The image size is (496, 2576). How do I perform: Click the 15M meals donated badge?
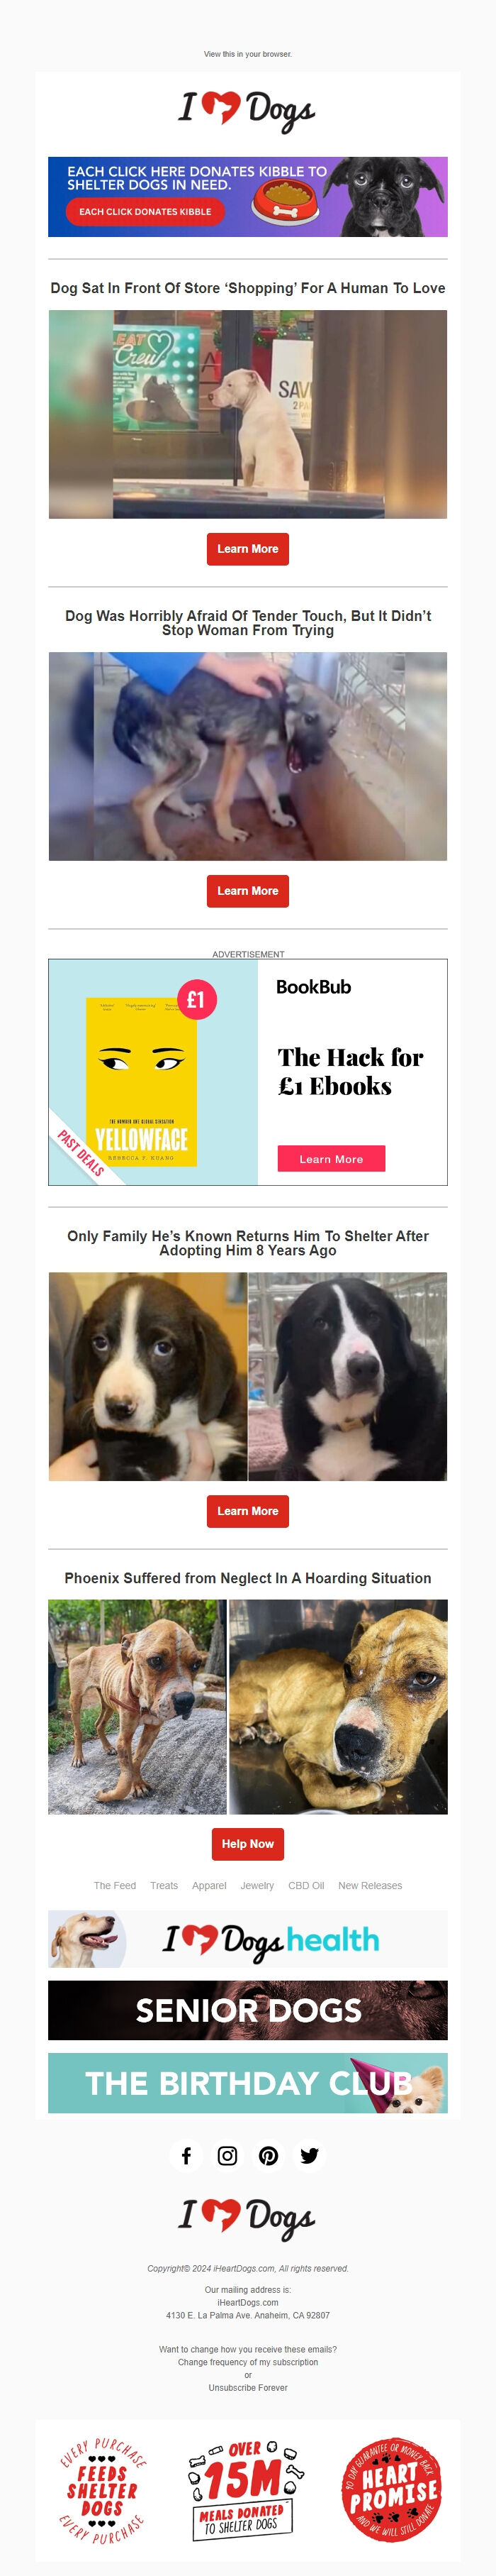[247, 2490]
